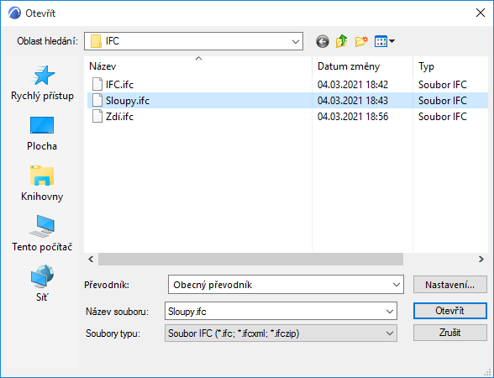
Task: Open Knihovny libraries location
Action: tap(42, 184)
